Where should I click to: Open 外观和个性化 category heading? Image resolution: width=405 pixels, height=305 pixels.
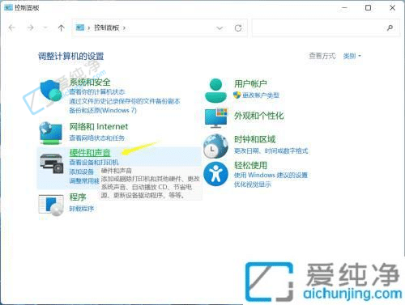259,116
